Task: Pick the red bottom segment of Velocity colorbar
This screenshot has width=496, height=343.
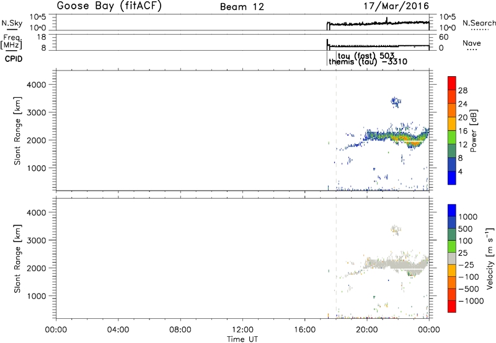Action: (x=452, y=306)
